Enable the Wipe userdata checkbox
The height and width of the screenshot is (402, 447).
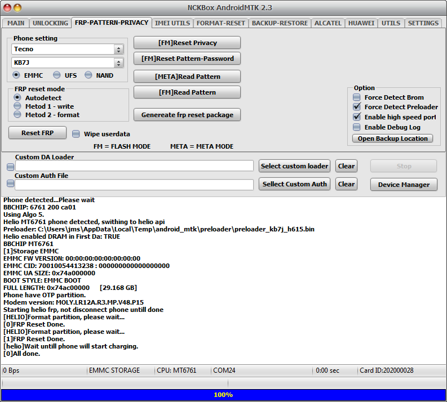(76, 134)
